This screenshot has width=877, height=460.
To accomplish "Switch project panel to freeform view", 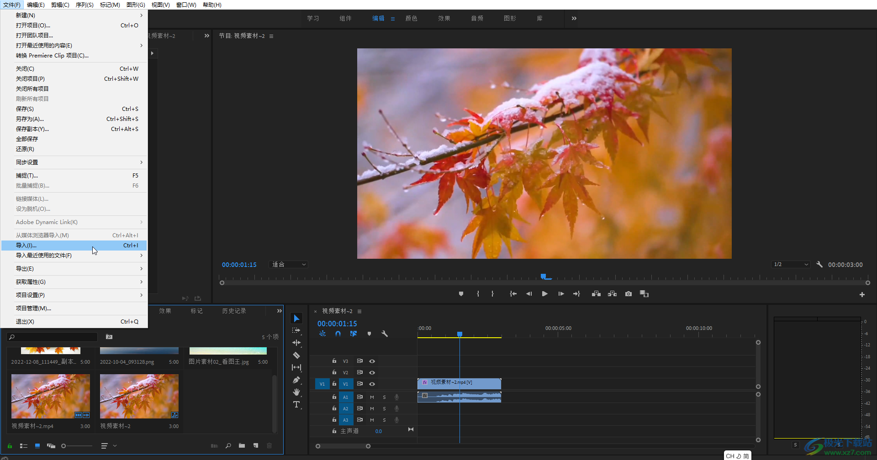I will (51, 446).
